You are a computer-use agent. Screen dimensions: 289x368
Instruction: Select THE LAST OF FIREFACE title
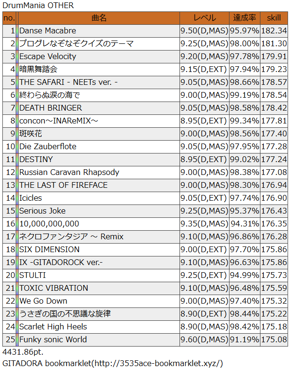pyautogui.click(x=63, y=185)
